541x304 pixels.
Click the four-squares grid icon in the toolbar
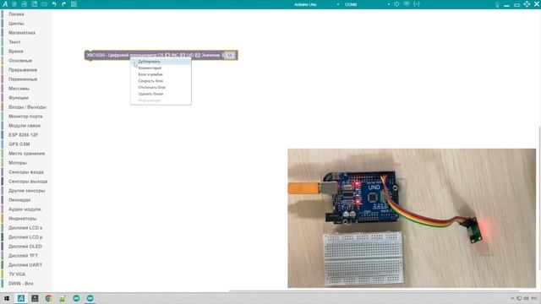pyautogui.click(x=74, y=4)
